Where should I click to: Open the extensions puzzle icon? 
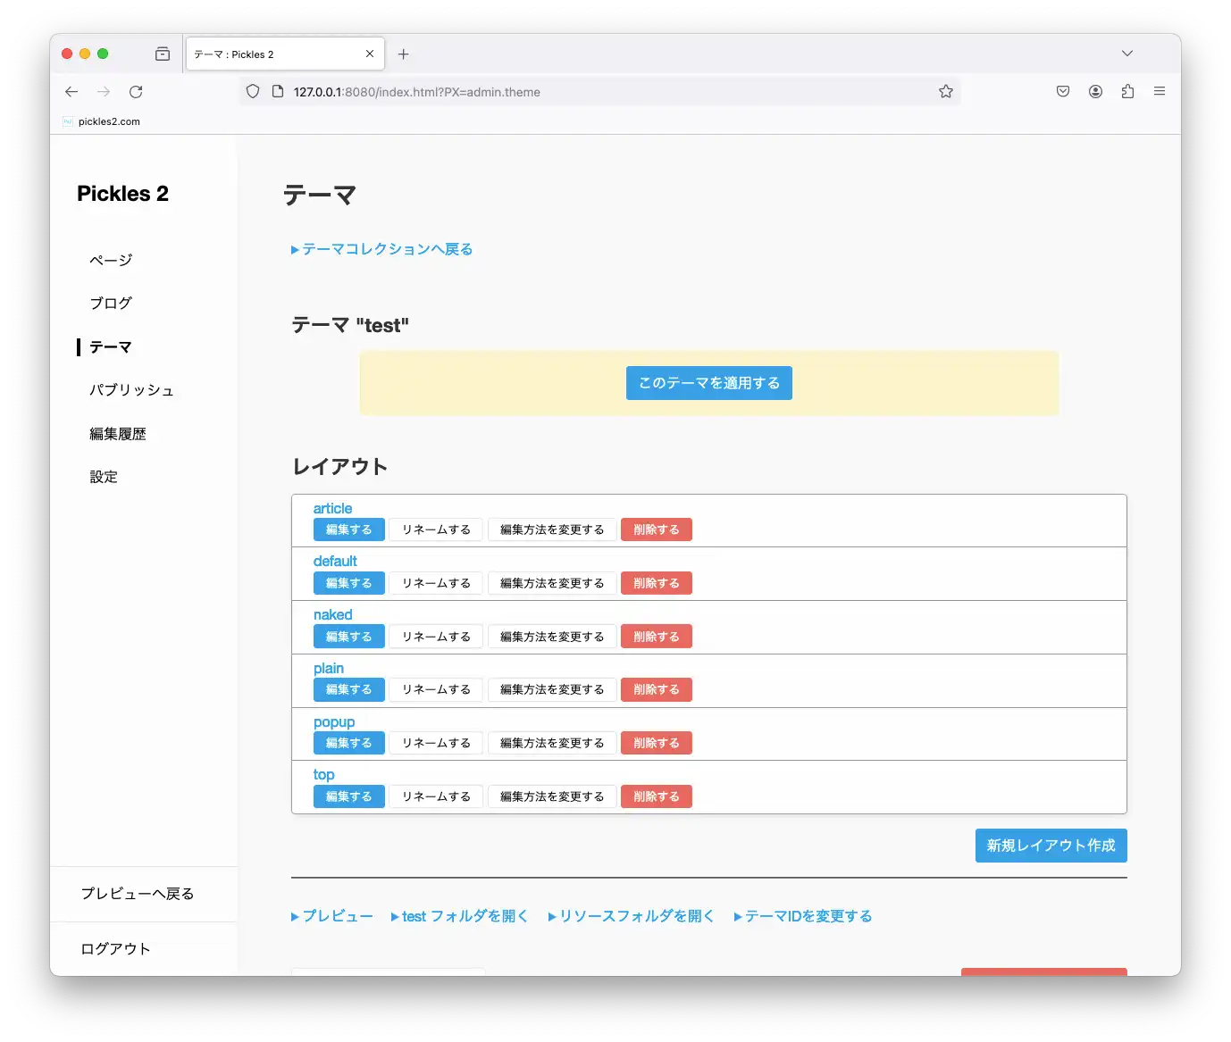coord(1127,91)
